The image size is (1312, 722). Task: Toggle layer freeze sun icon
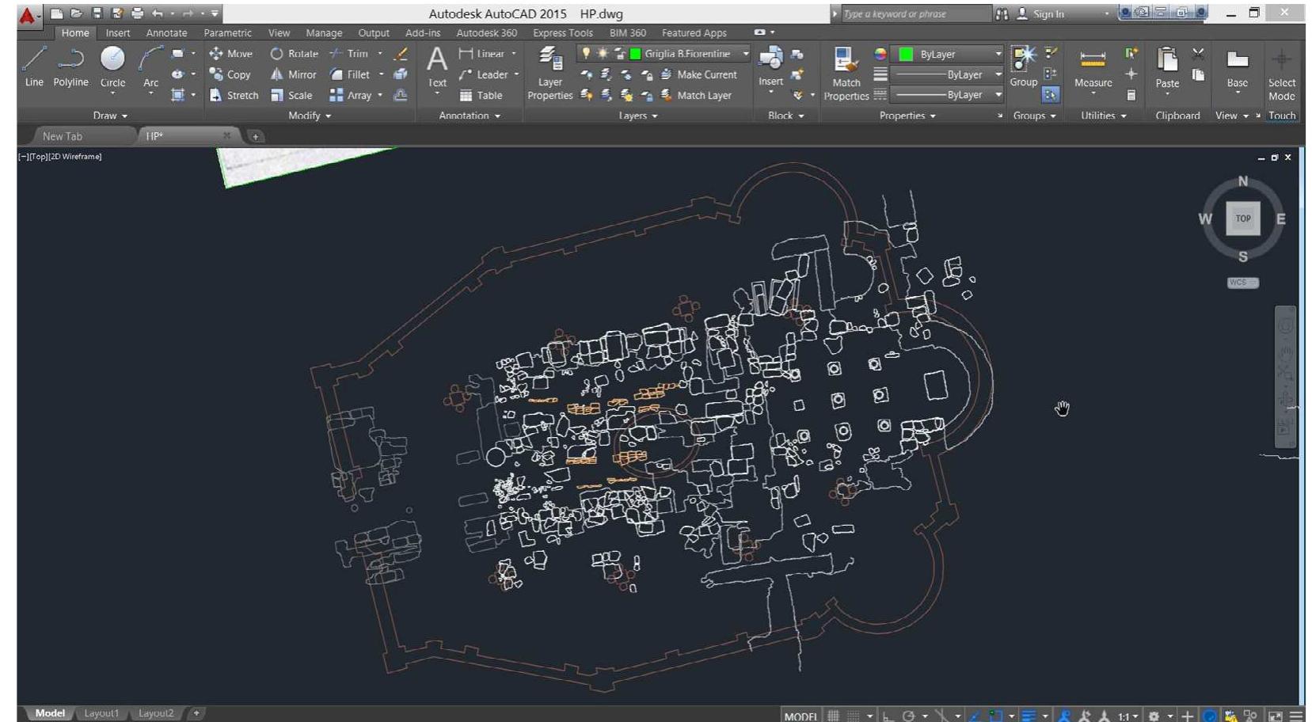click(603, 54)
